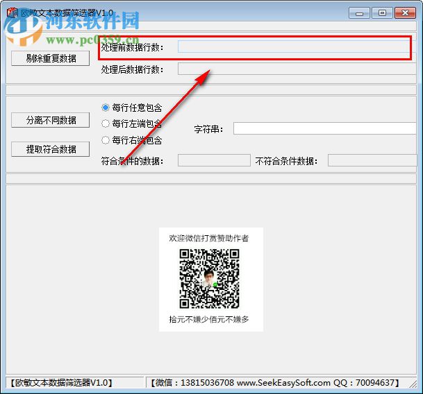Click the WeChat donation QR code image
The width and height of the screenshot is (423, 394).
coord(209,279)
